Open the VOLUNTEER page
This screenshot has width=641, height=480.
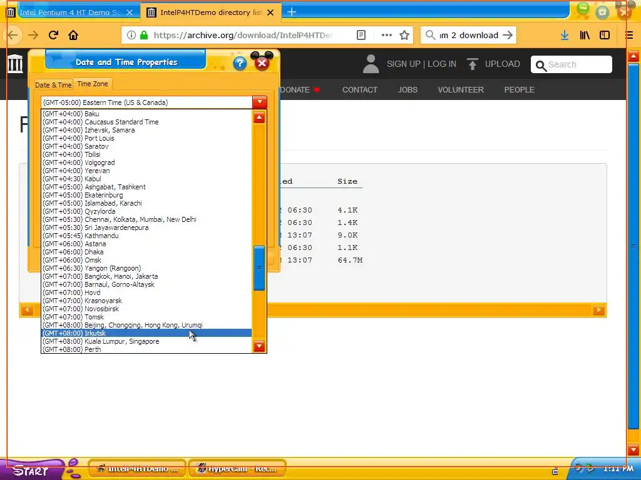(x=461, y=90)
